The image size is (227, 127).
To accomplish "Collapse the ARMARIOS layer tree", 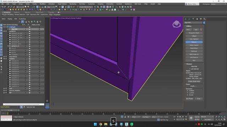I will [4, 31].
